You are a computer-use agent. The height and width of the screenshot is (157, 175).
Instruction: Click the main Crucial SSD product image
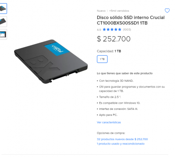point(51,62)
